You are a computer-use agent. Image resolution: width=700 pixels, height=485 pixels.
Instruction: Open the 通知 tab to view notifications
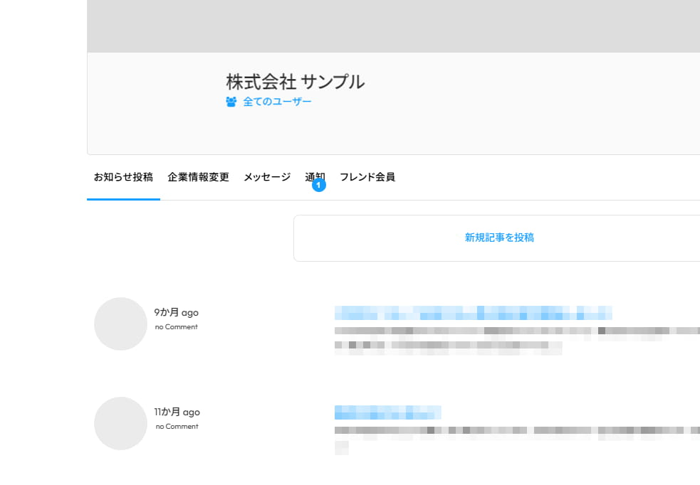click(x=315, y=177)
